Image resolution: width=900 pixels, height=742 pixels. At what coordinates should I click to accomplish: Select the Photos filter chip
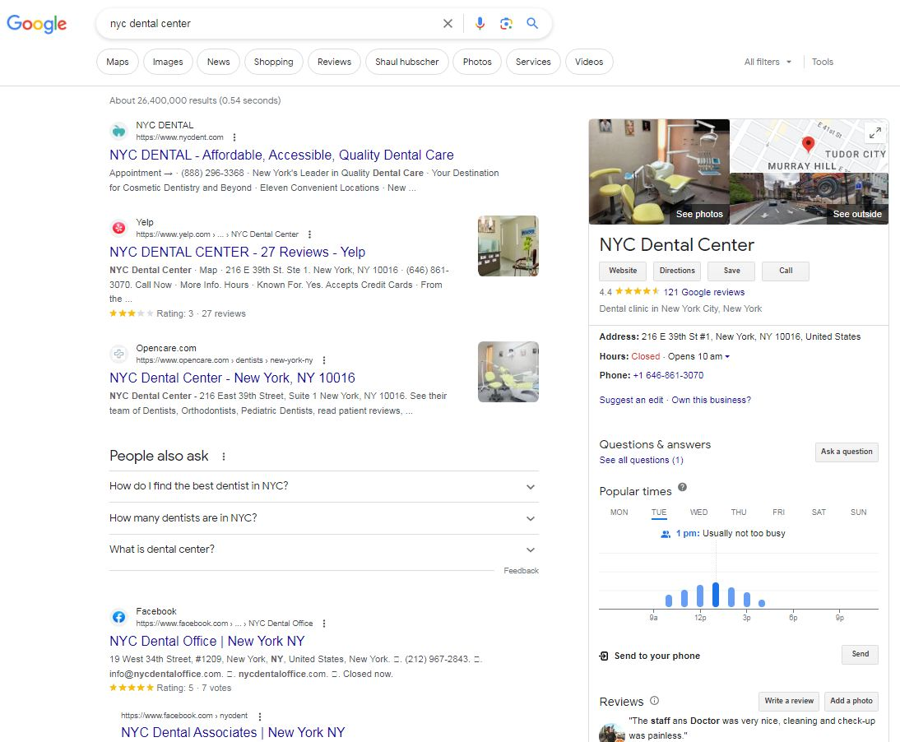click(x=477, y=62)
